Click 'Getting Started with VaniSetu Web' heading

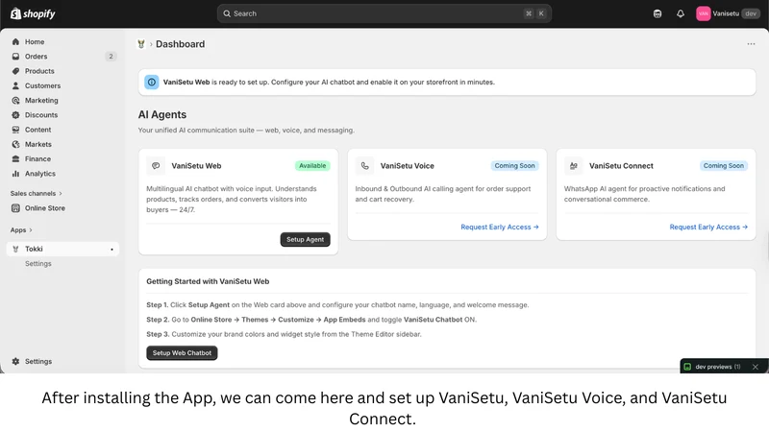click(208, 281)
